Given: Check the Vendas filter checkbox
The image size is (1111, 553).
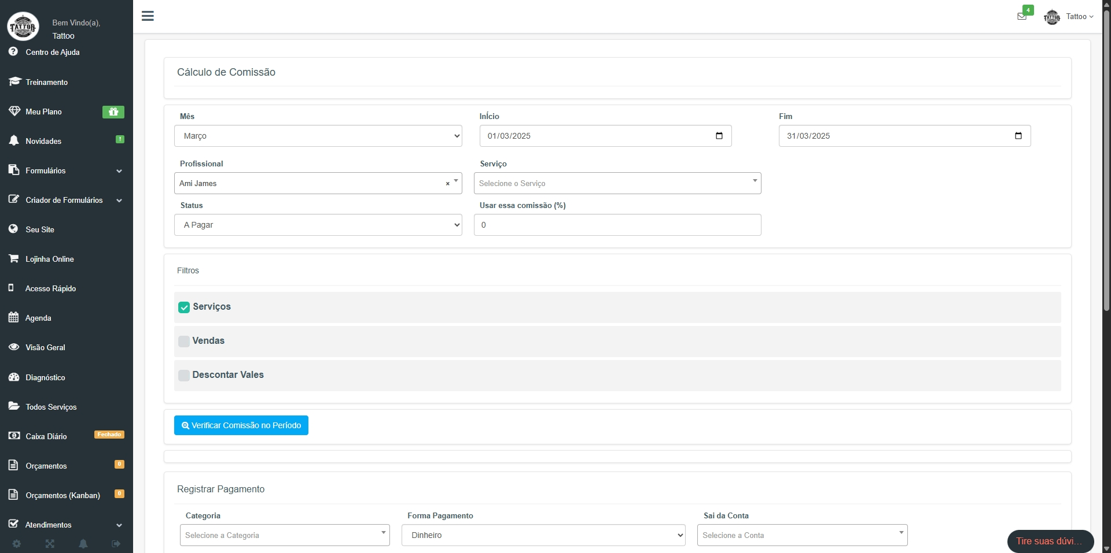Looking at the screenshot, I should point(184,342).
